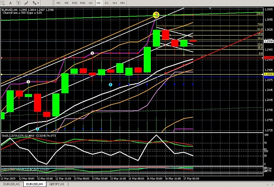Click the '13 Mar 00:00' time label
274x187 pixels.
(x=82, y=179)
